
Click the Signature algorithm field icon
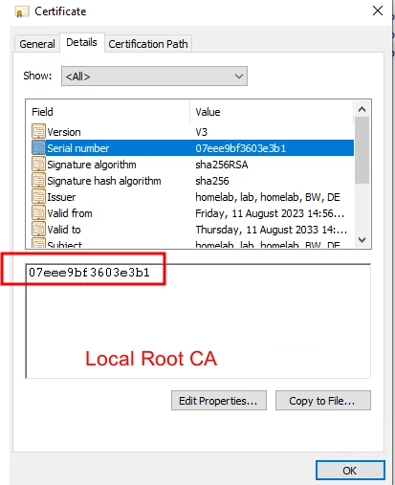coord(38,165)
